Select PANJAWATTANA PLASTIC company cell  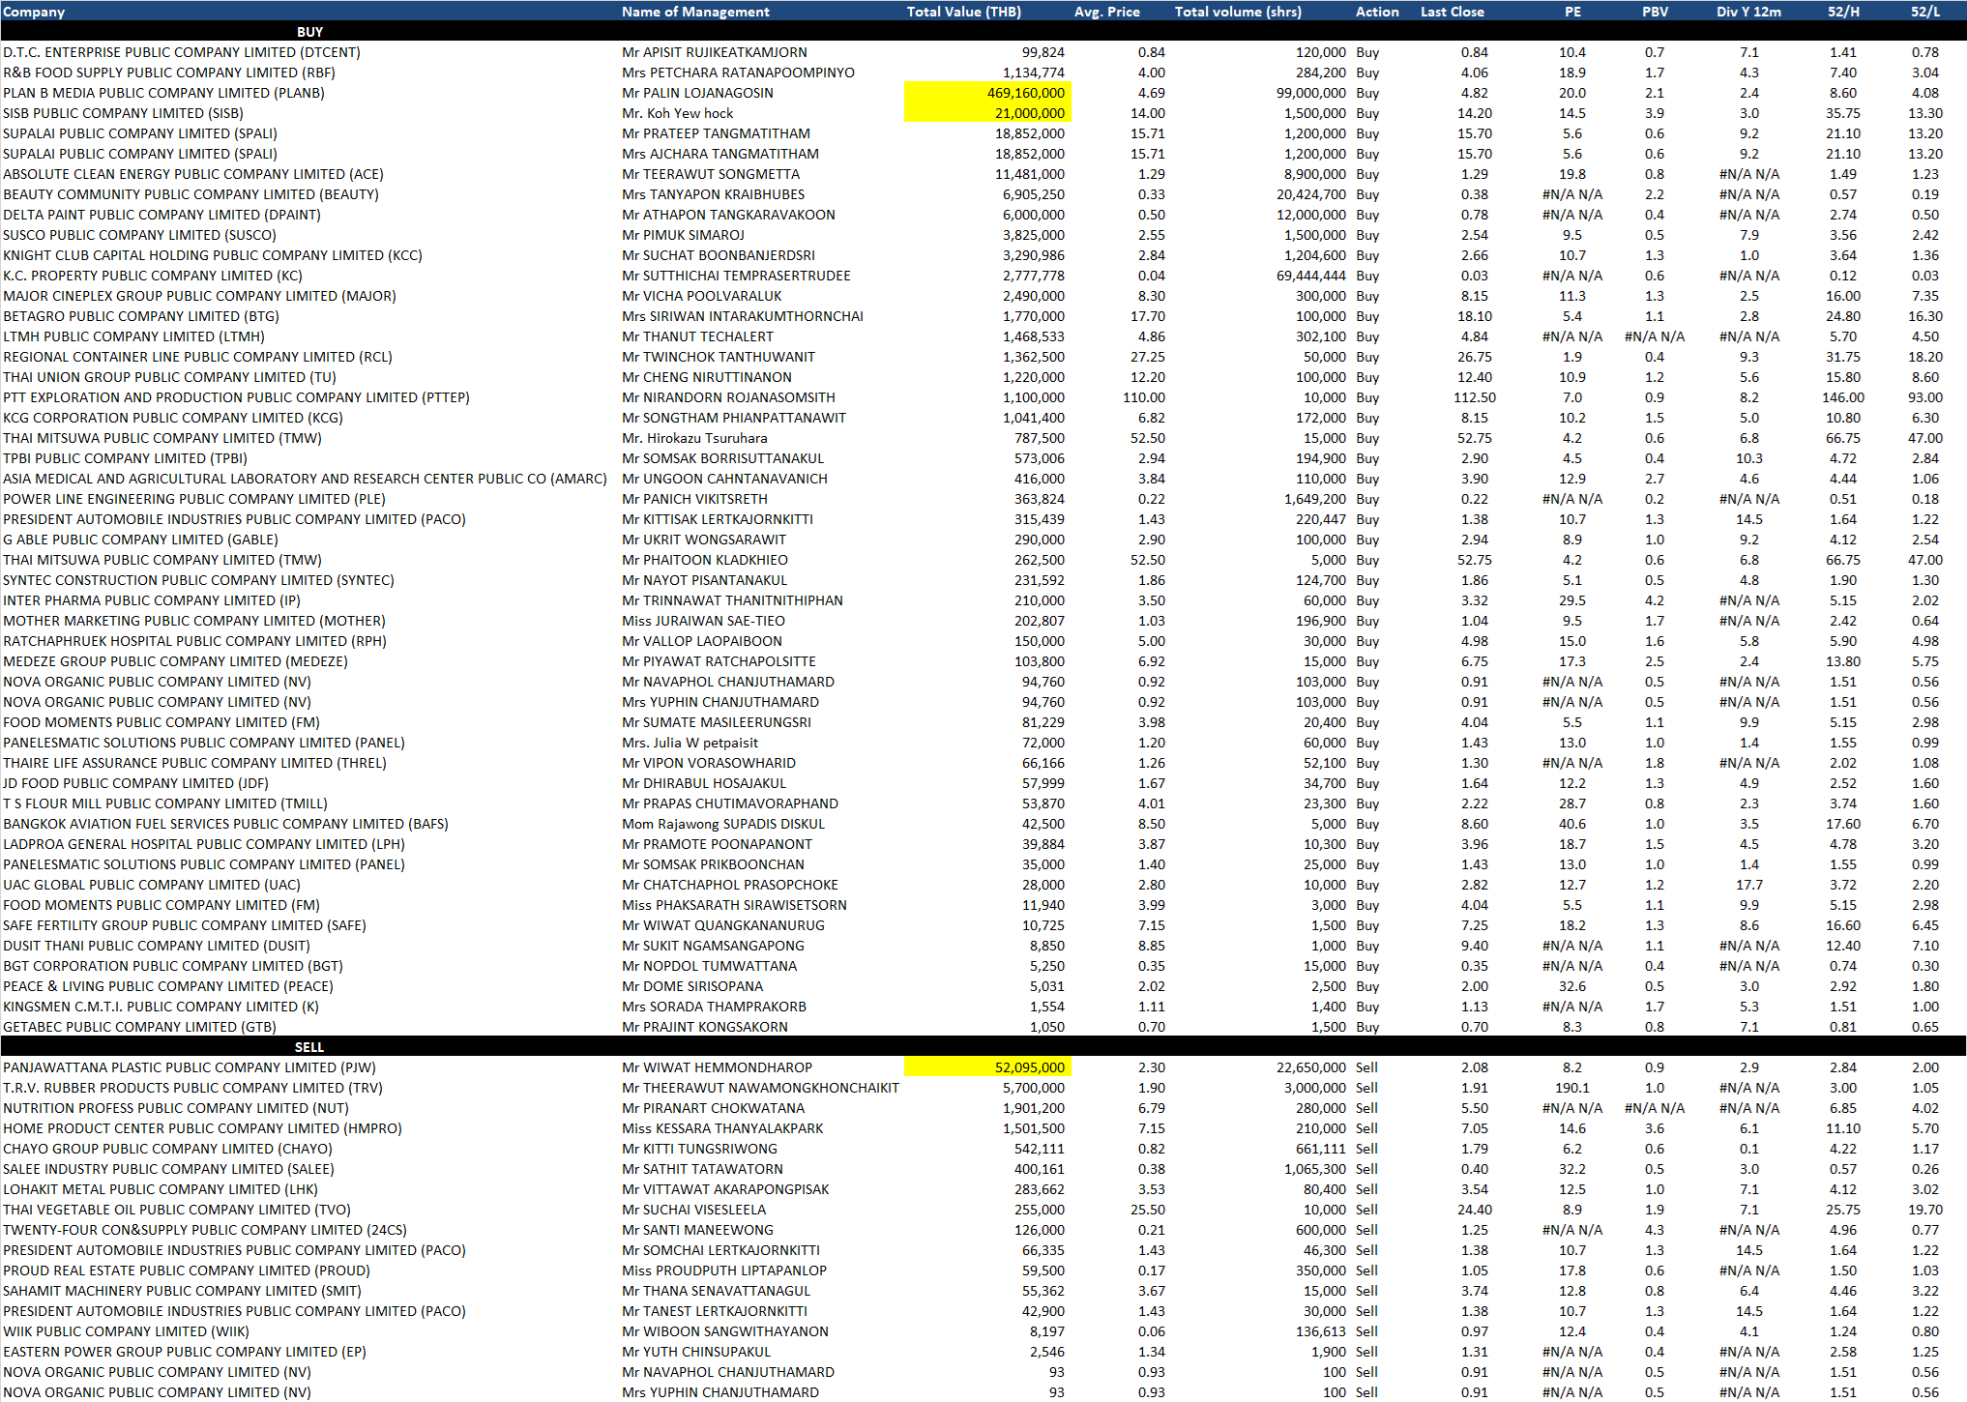tap(190, 1067)
